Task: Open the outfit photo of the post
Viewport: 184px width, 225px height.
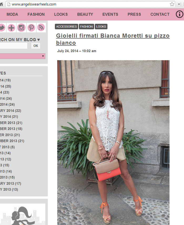Action: click(x=113, y=142)
